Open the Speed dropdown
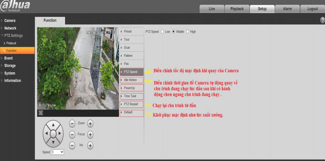Screen dimensions: 325x161 pyautogui.click(x=58, y=152)
